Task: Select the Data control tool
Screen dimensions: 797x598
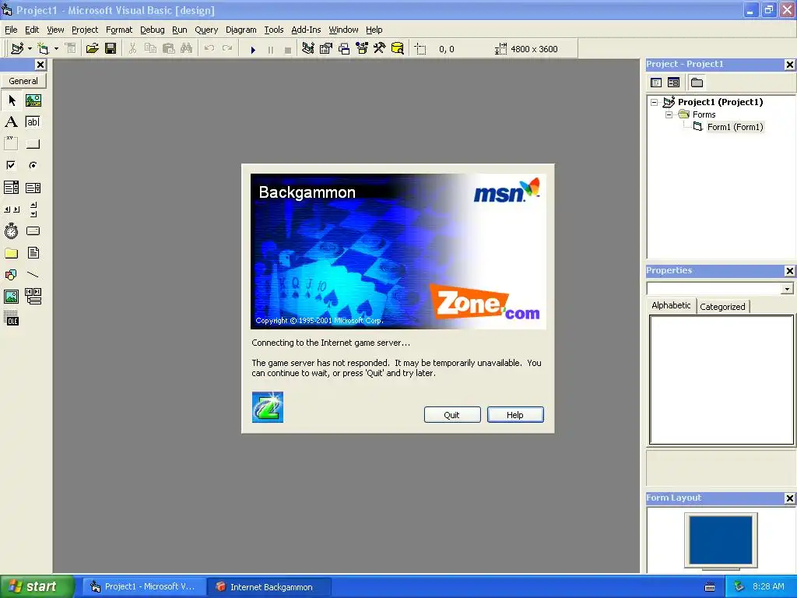Action: (33, 297)
